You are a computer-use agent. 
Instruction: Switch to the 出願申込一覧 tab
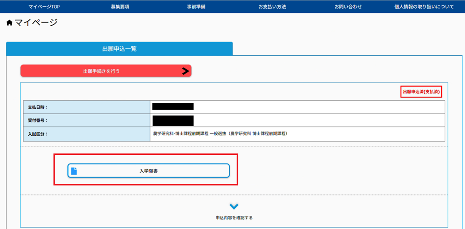pyautogui.click(x=119, y=49)
